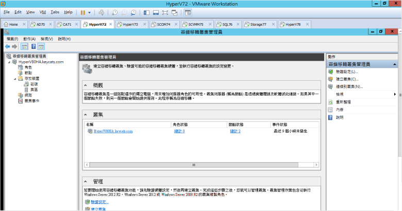Click the send Ctrl+Alt+Del toolbar icon
This screenshot has height=211, width=402.
tap(101, 12)
